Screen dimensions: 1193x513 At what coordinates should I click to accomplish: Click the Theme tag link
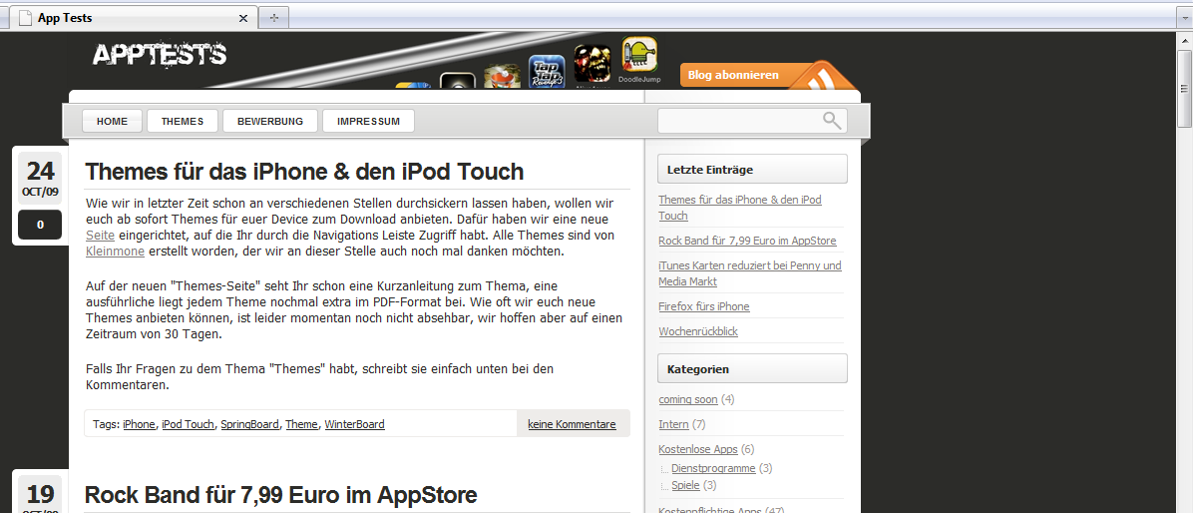(x=301, y=424)
